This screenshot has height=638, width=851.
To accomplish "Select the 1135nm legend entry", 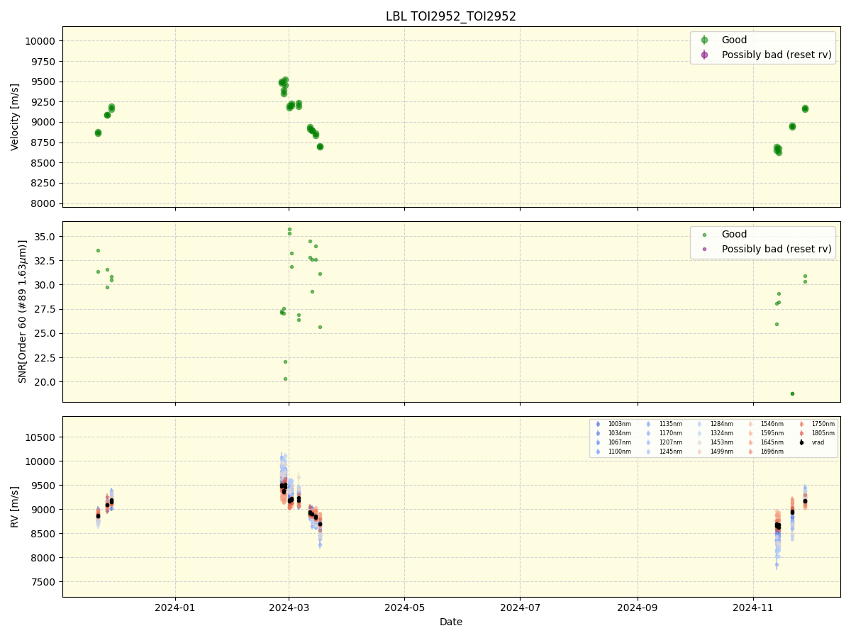I will tap(663, 424).
